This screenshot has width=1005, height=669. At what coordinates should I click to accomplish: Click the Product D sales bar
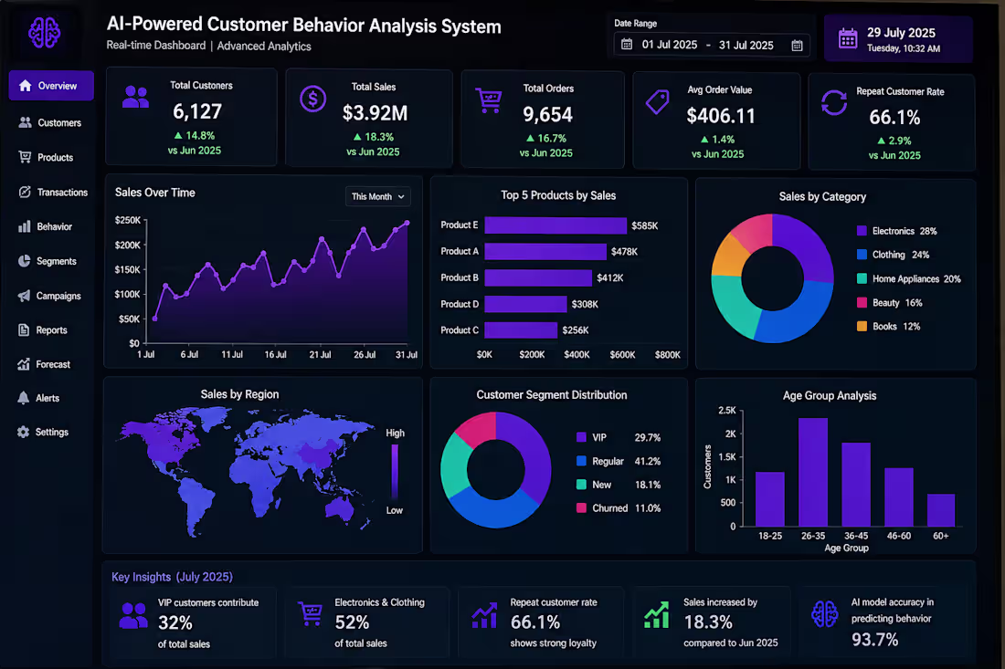click(x=525, y=304)
